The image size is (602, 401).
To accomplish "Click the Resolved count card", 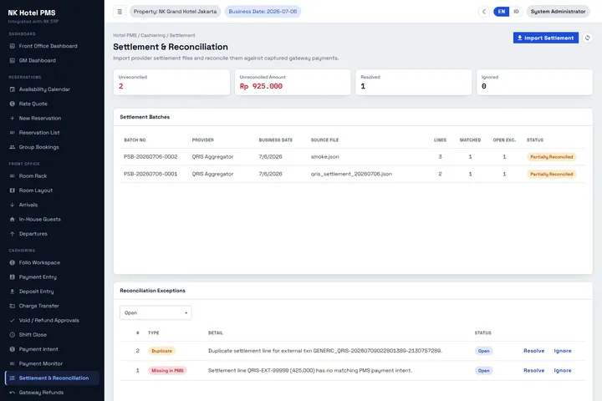I will pyautogui.click(x=414, y=82).
